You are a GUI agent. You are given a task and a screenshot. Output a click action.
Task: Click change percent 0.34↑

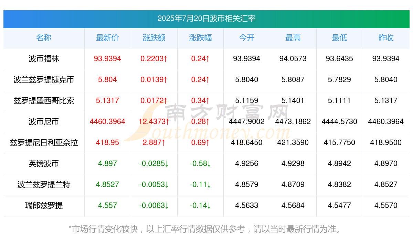pos(200,101)
